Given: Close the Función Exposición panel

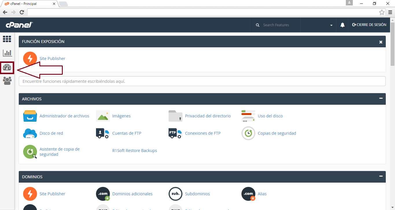Looking at the screenshot, I should pyautogui.click(x=381, y=42).
